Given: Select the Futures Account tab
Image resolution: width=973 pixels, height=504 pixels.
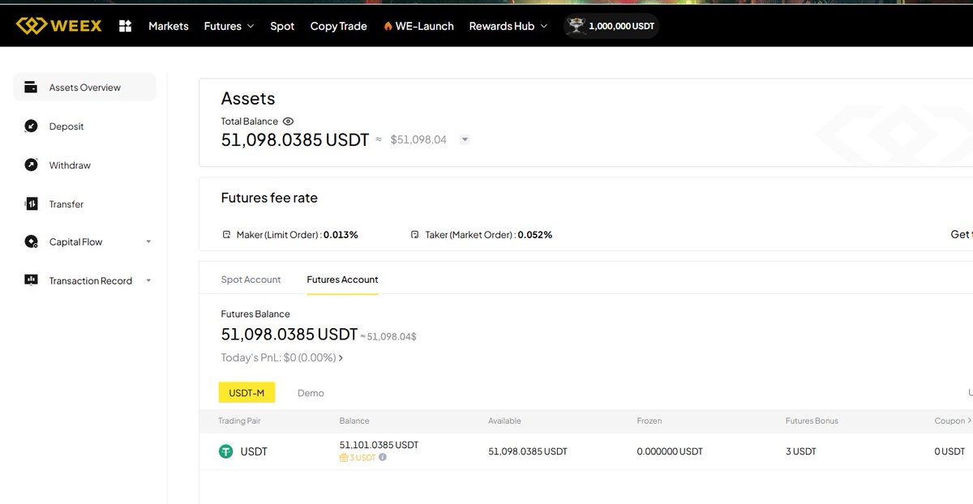Looking at the screenshot, I should point(342,280).
